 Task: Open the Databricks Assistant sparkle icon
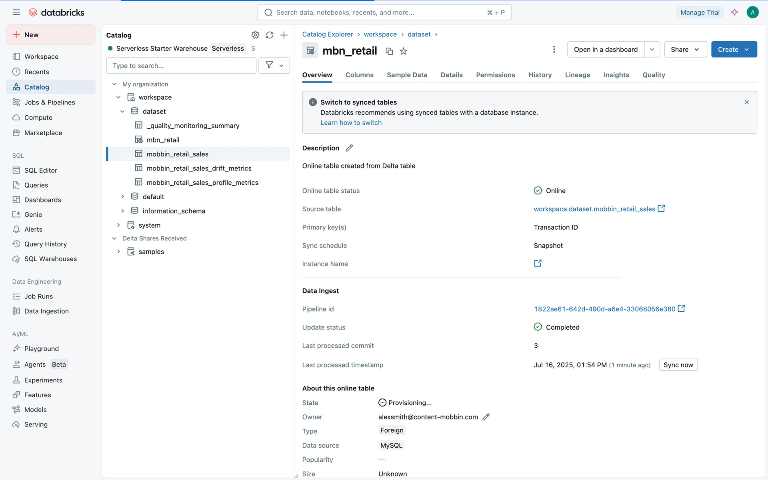click(x=734, y=12)
